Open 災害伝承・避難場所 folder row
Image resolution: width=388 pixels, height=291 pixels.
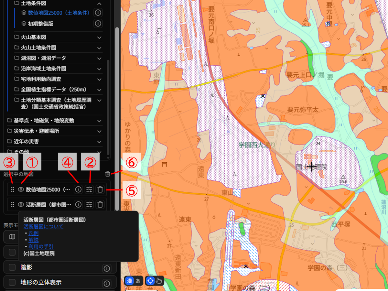[x=55, y=131]
